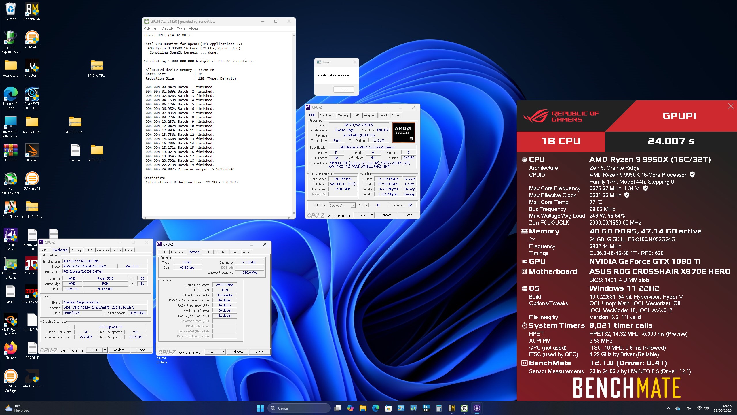Screen dimensions: 737x415
Task: Open the WinRAR desktop shortcut
Action: [x=10, y=153]
